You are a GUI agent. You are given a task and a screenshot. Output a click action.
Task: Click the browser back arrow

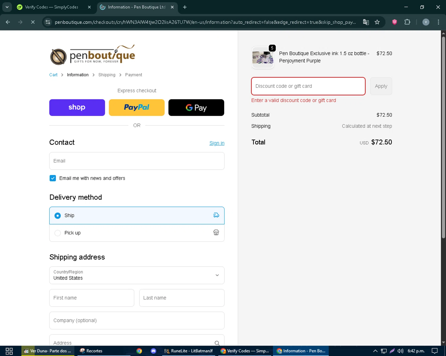tap(8, 22)
